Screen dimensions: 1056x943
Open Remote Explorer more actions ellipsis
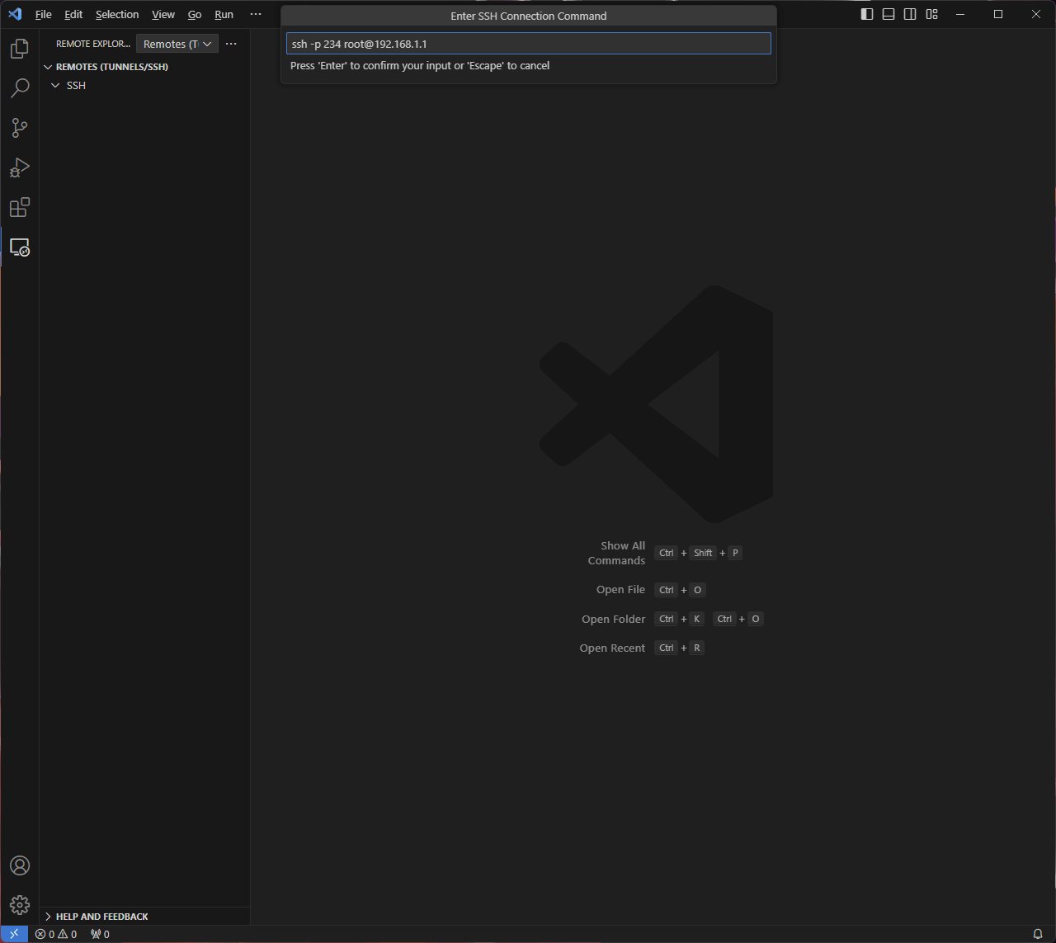tap(231, 44)
